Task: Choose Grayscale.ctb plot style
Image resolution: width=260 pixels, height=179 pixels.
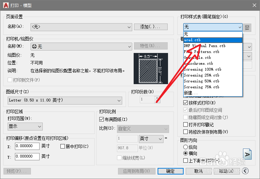Action: pyautogui.click(x=213, y=57)
